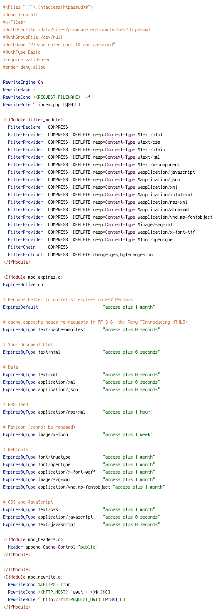Click the application/rss+xml access plus 1 hour value
The image size is (216, 614).
(x=128, y=412)
